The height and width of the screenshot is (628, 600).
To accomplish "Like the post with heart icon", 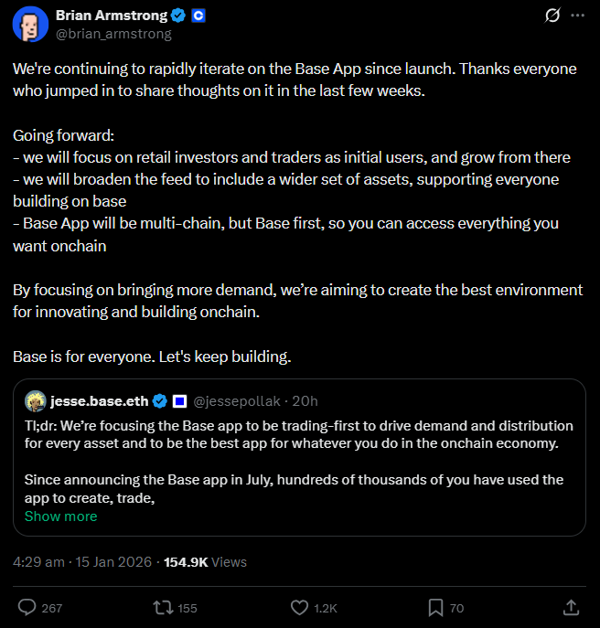I will tap(300, 607).
